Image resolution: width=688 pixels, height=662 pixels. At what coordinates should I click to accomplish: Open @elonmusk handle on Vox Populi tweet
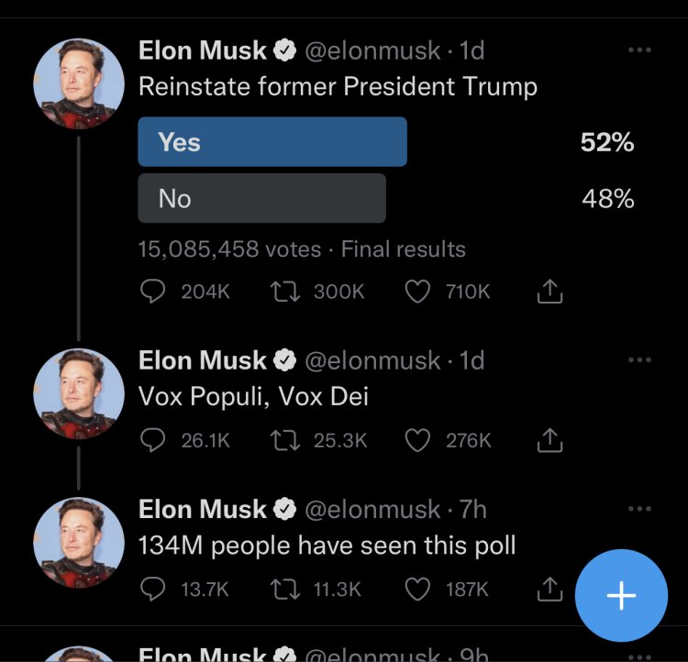(x=372, y=360)
